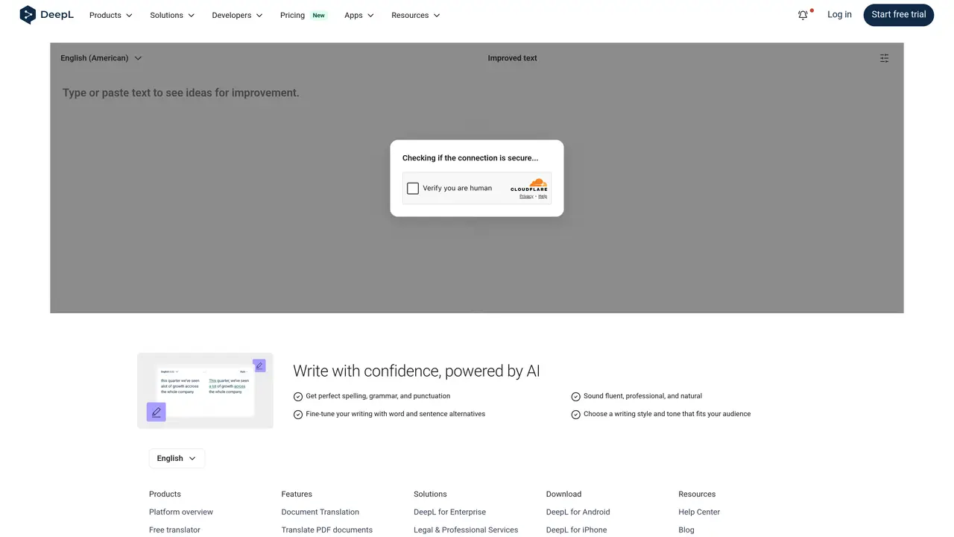Open the English (American) language dropdown
Image resolution: width=954 pixels, height=537 pixels.
tap(101, 58)
